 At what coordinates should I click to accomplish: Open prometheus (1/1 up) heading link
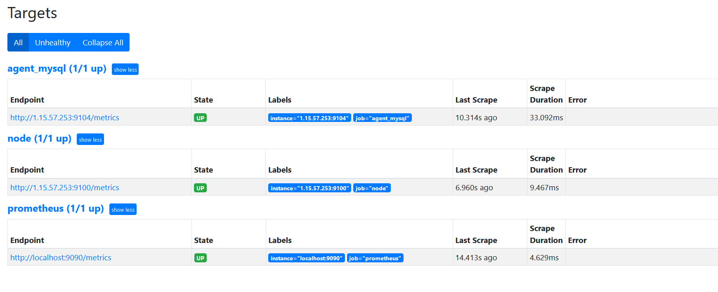(56, 208)
